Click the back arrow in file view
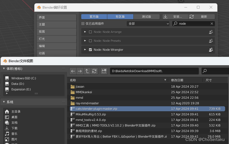 pos(73,71)
